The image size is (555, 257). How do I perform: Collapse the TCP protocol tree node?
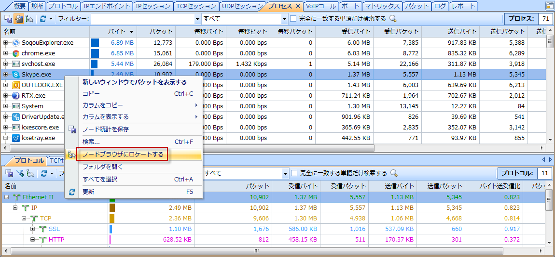click(24, 218)
